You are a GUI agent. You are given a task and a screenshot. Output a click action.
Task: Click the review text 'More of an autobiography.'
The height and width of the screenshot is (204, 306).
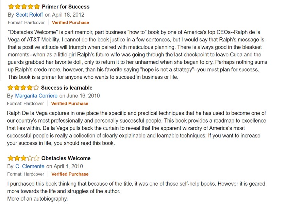(37, 199)
